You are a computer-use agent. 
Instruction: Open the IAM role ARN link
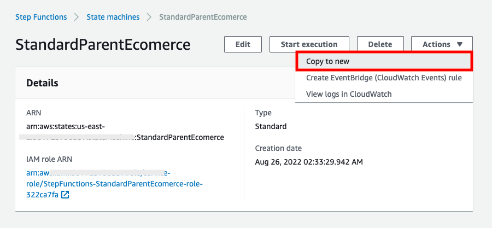pos(115,184)
